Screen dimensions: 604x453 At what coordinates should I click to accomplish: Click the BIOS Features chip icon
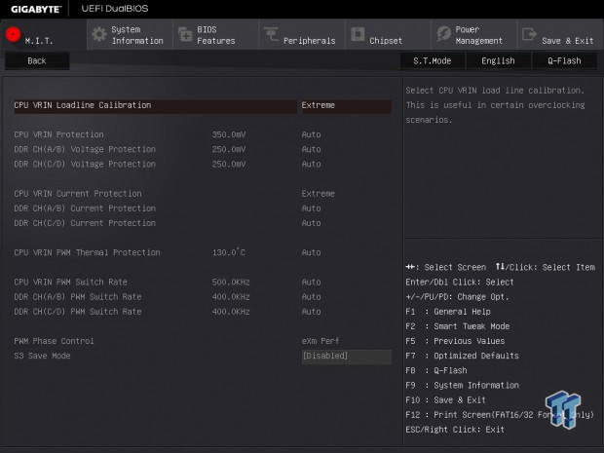[x=185, y=34]
